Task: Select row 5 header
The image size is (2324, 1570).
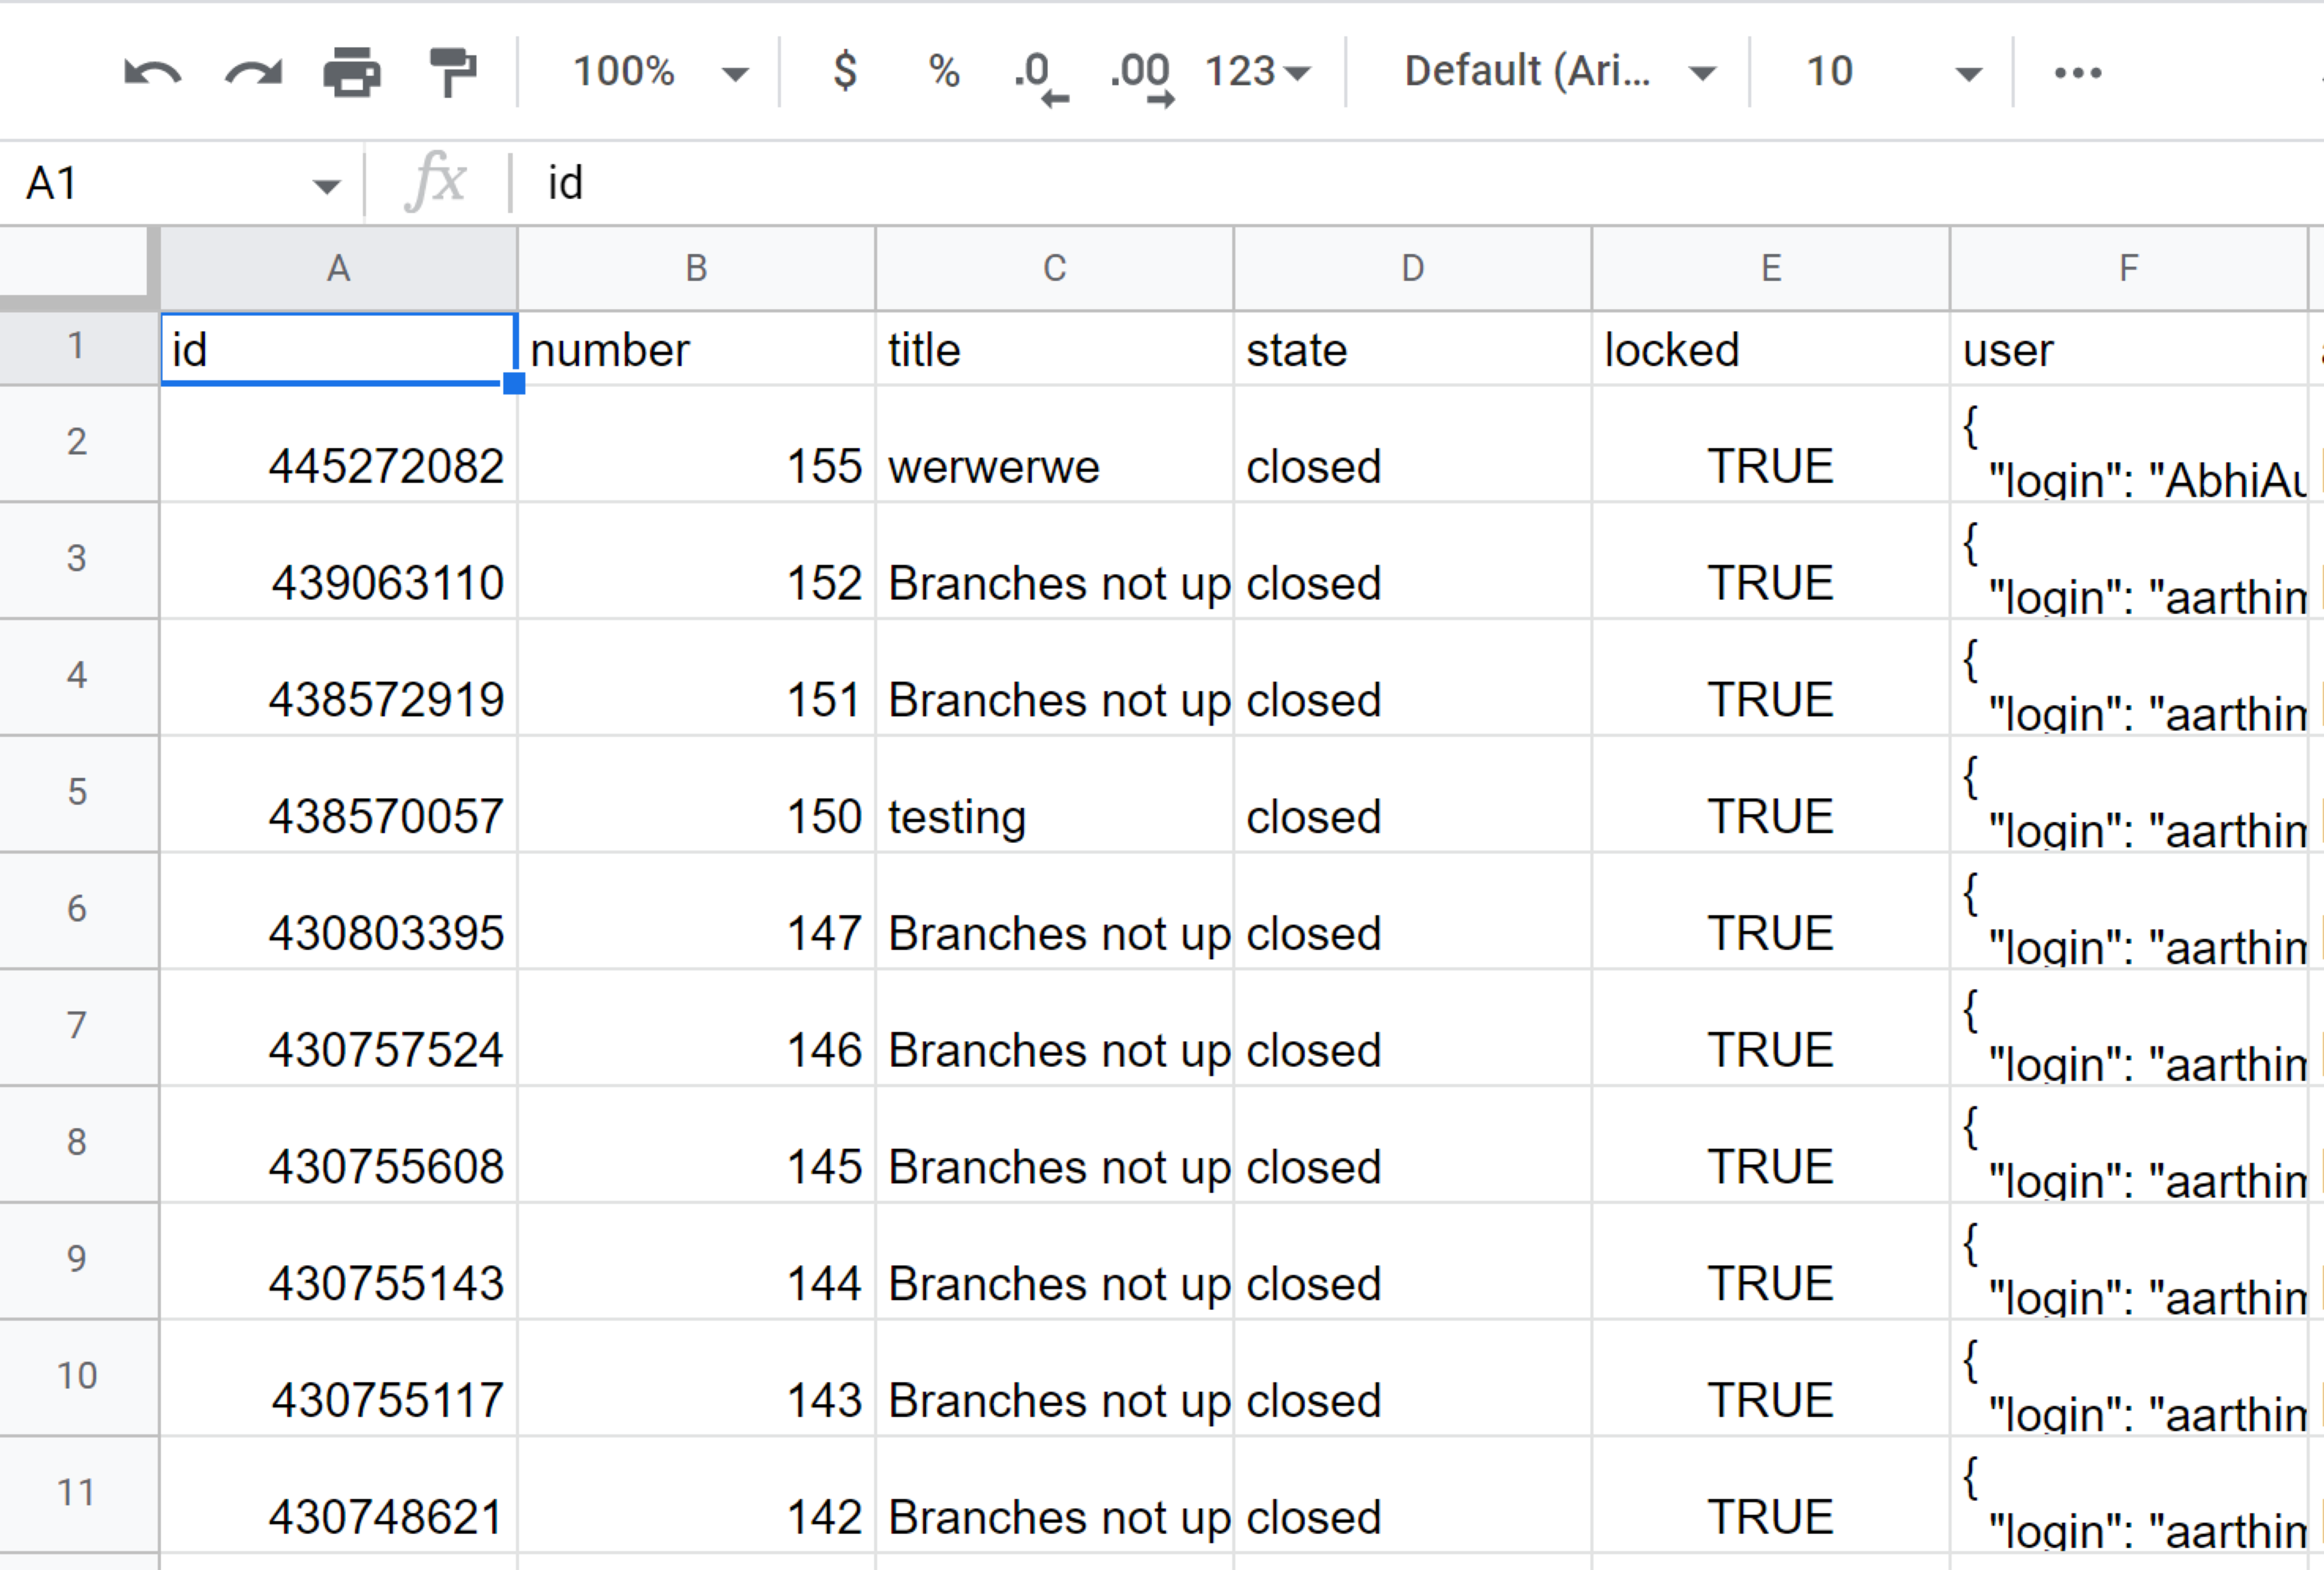Action: pyautogui.click(x=77, y=792)
